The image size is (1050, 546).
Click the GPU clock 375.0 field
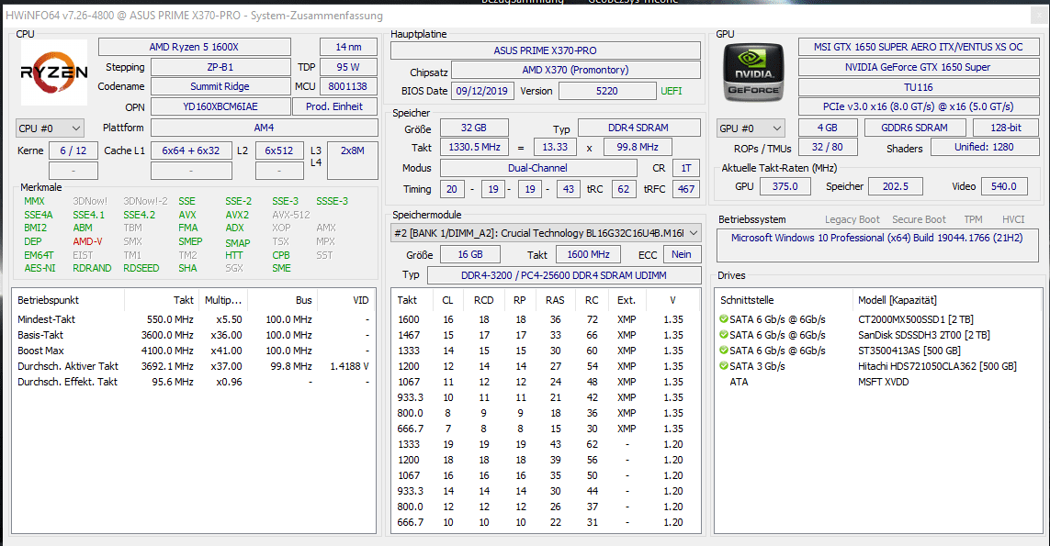coord(785,186)
